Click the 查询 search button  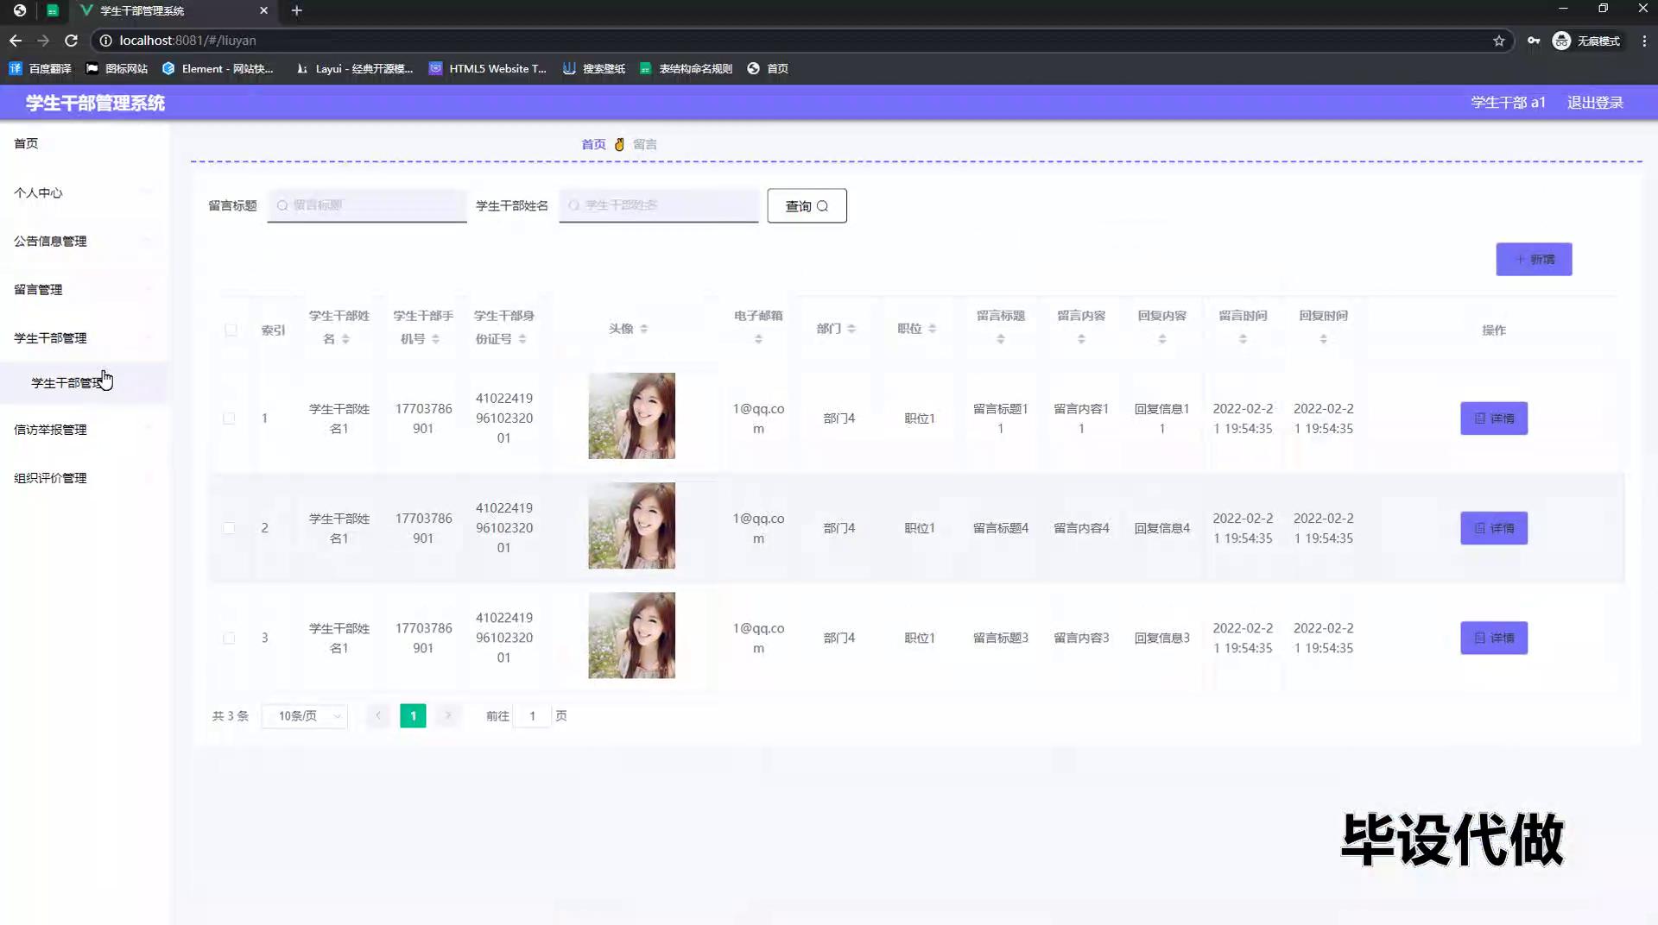pyautogui.click(x=807, y=206)
